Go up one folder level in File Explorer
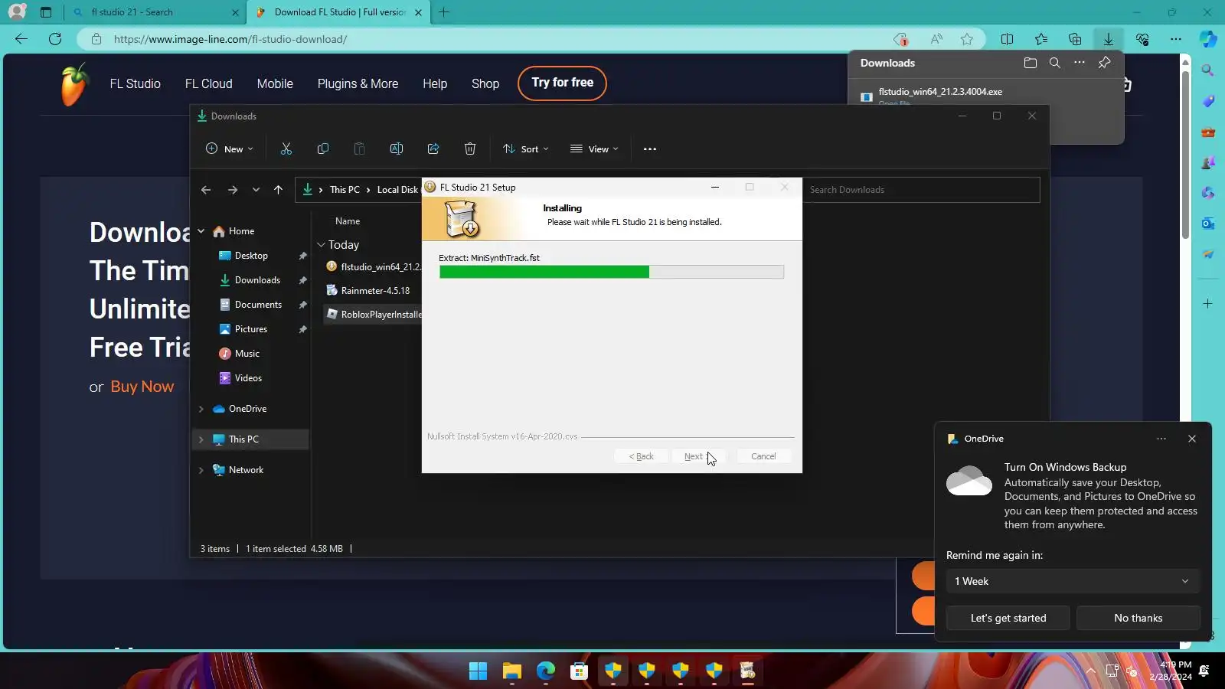This screenshot has width=1225, height=689. (x=278, y=190)
